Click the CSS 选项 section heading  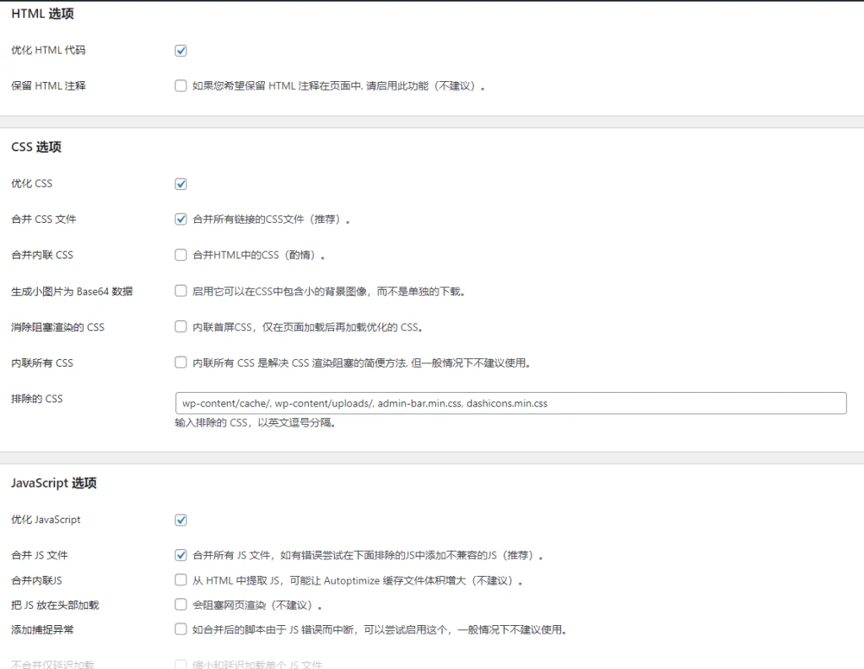pos(35,146)
